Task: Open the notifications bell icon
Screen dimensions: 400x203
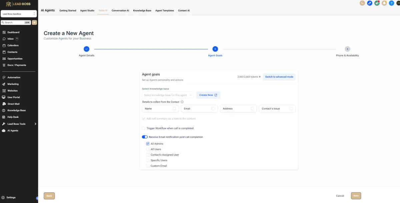Action: pos(384,3)
